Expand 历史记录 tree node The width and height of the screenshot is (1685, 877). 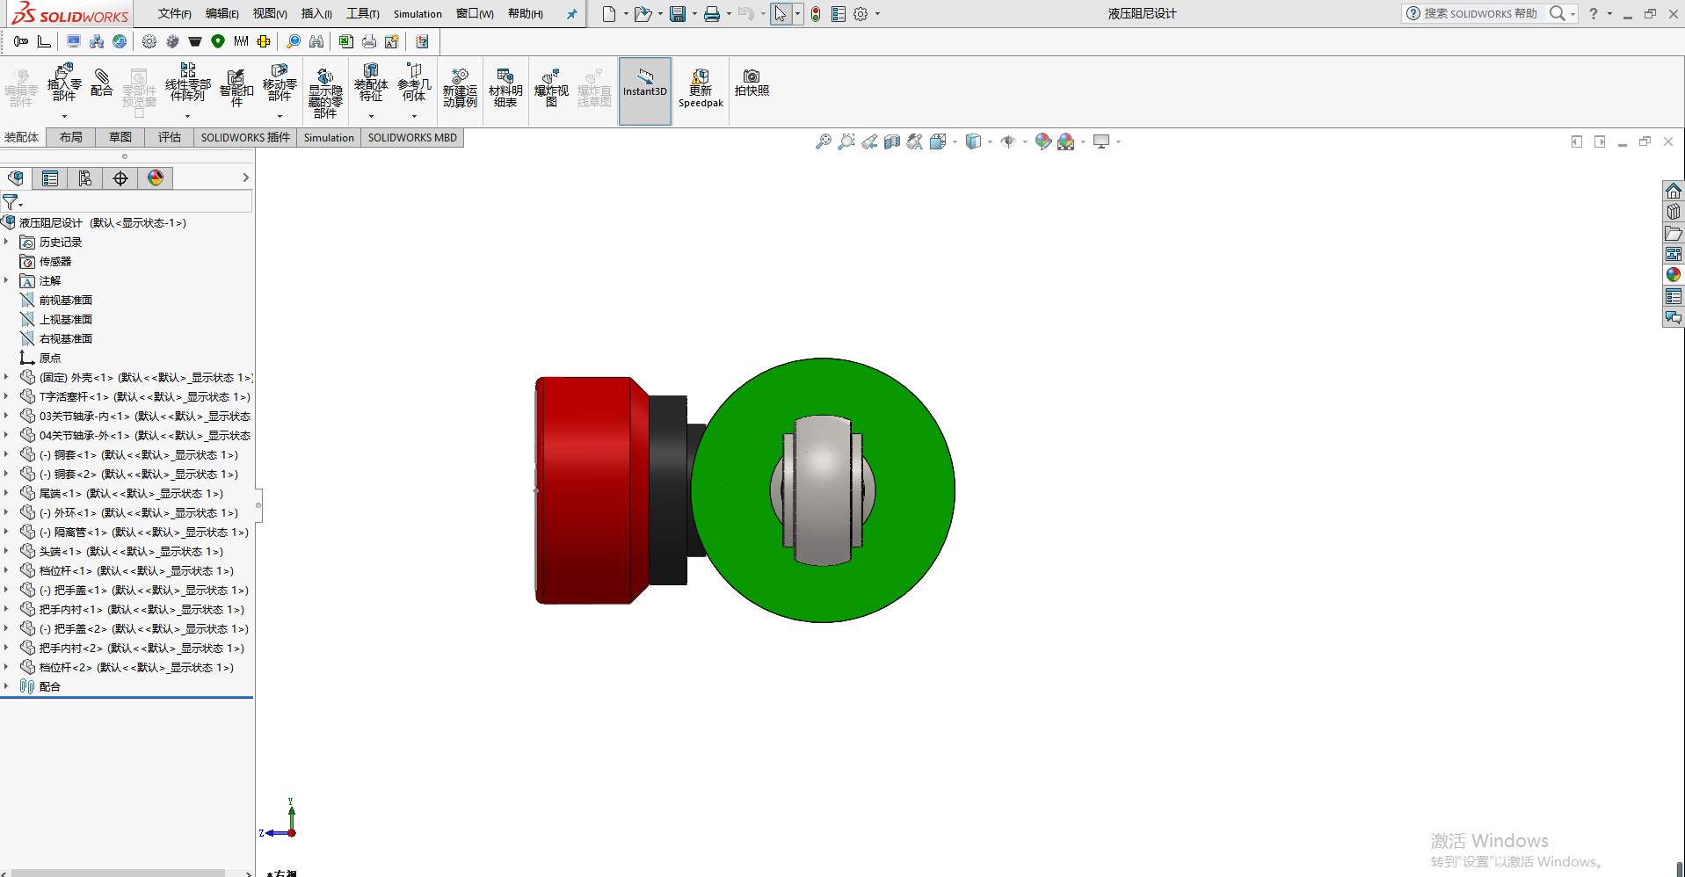[6, 242]
